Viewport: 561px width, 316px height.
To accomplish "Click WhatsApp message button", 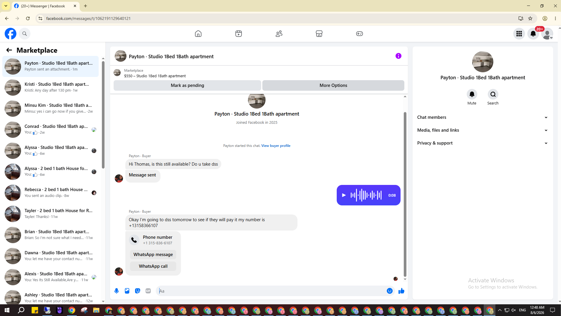I will (x=153, y=255).
